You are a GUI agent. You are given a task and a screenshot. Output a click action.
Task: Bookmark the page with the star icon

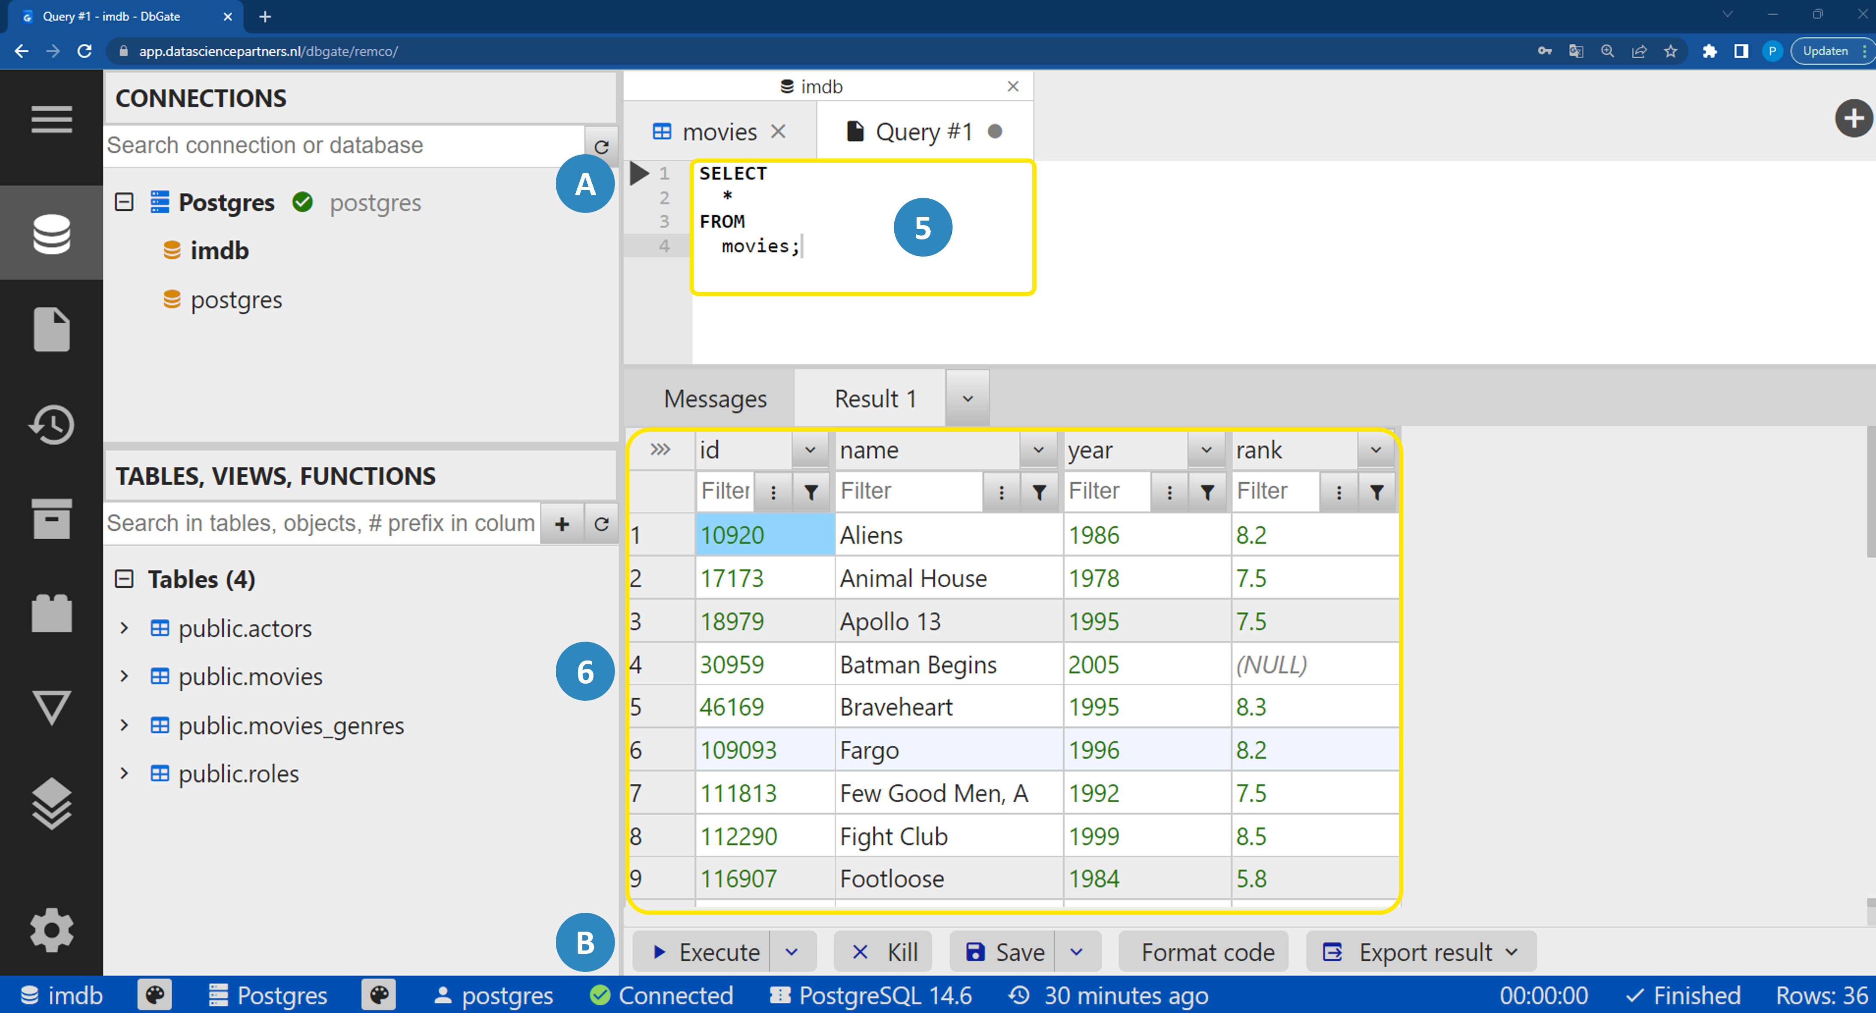pos(1671,51)
